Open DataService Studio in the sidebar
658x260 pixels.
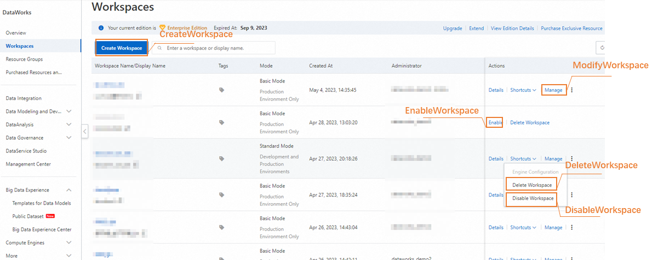[26, 151]
